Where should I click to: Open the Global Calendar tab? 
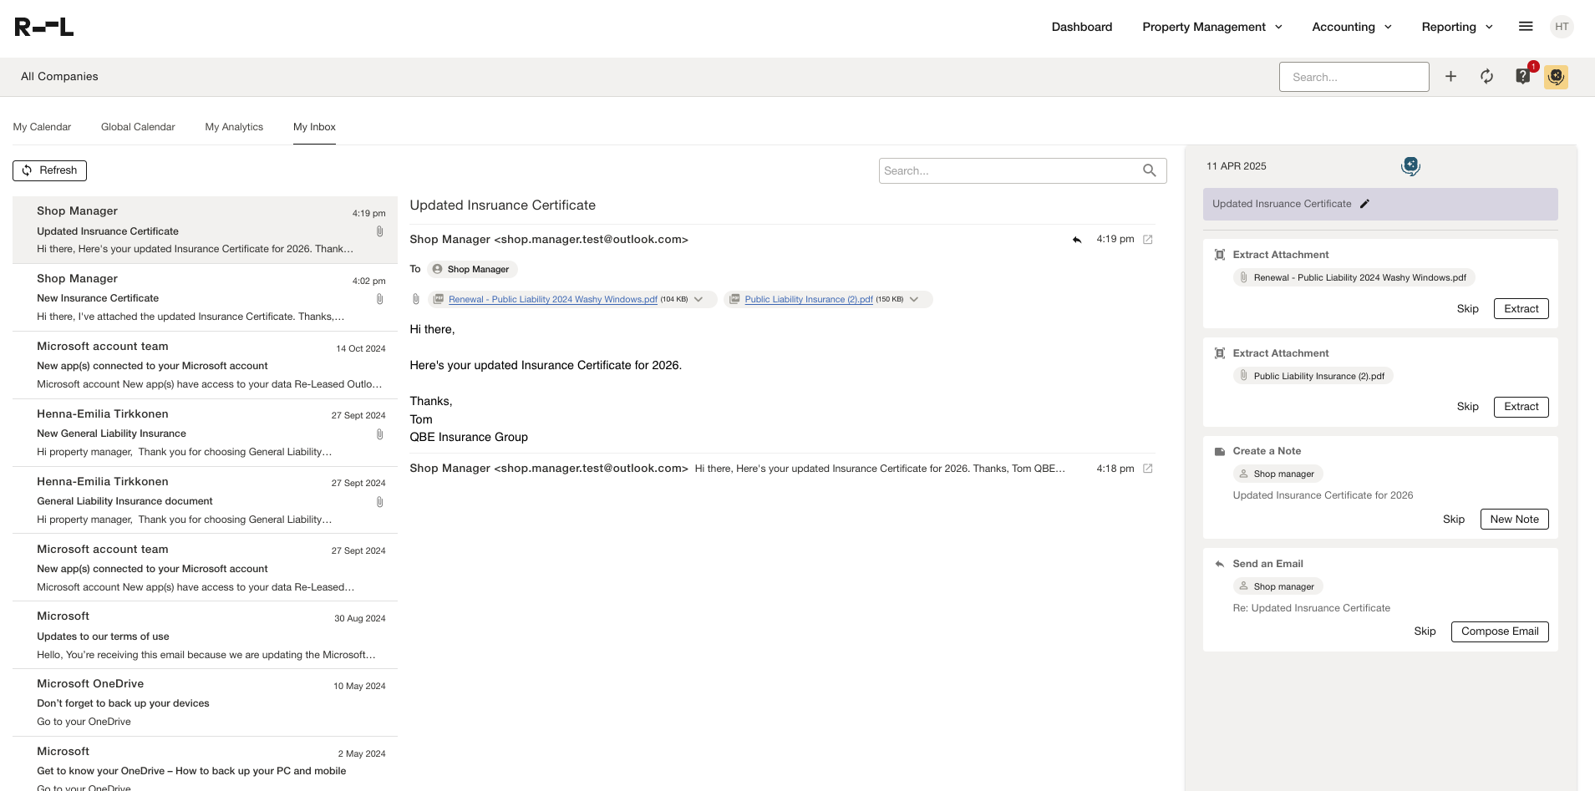(138, 127)
